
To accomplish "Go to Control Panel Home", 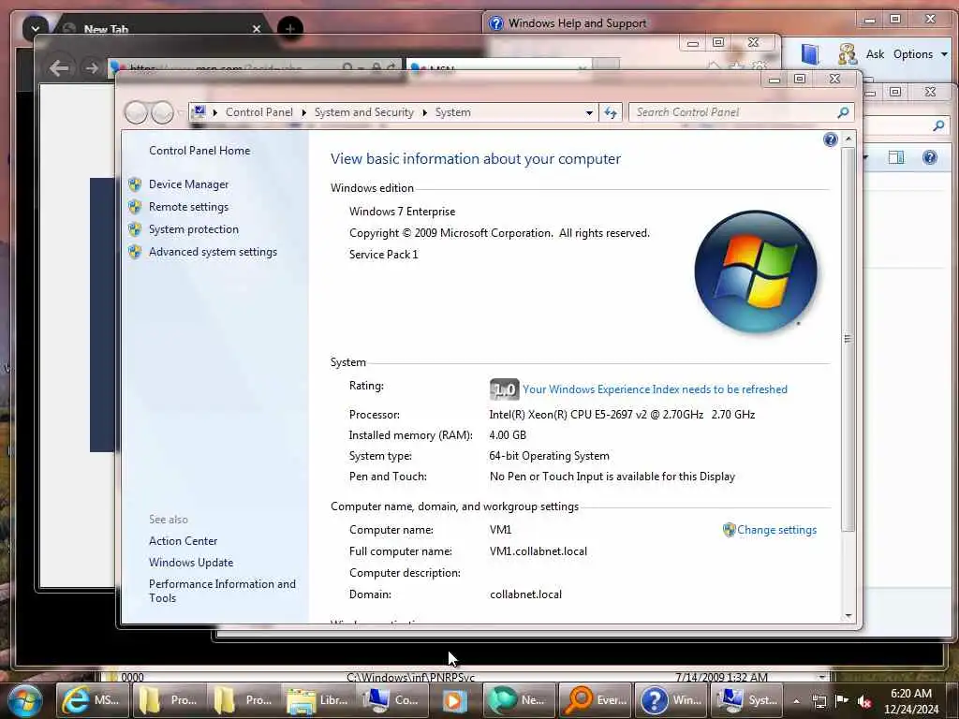I will (x=199, y=151).
